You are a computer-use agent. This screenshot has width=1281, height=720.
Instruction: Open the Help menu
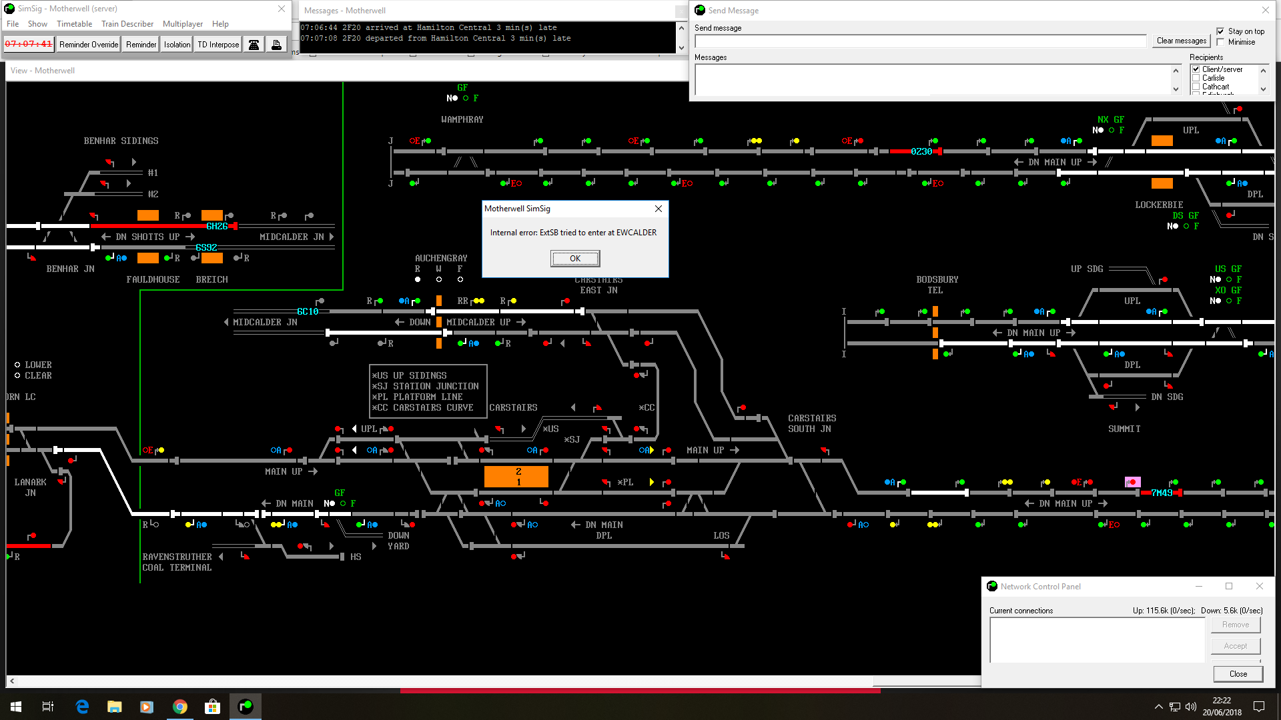coord(220,24)
